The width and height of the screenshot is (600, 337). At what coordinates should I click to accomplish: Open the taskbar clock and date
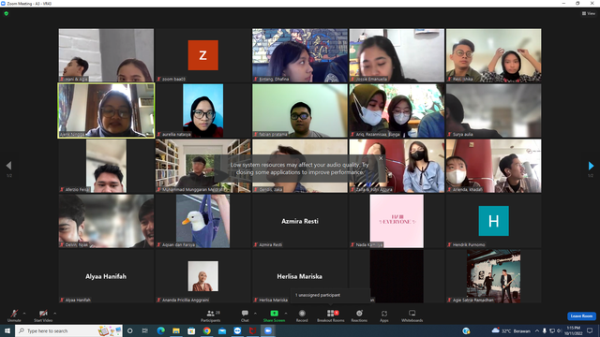[573, 330]
